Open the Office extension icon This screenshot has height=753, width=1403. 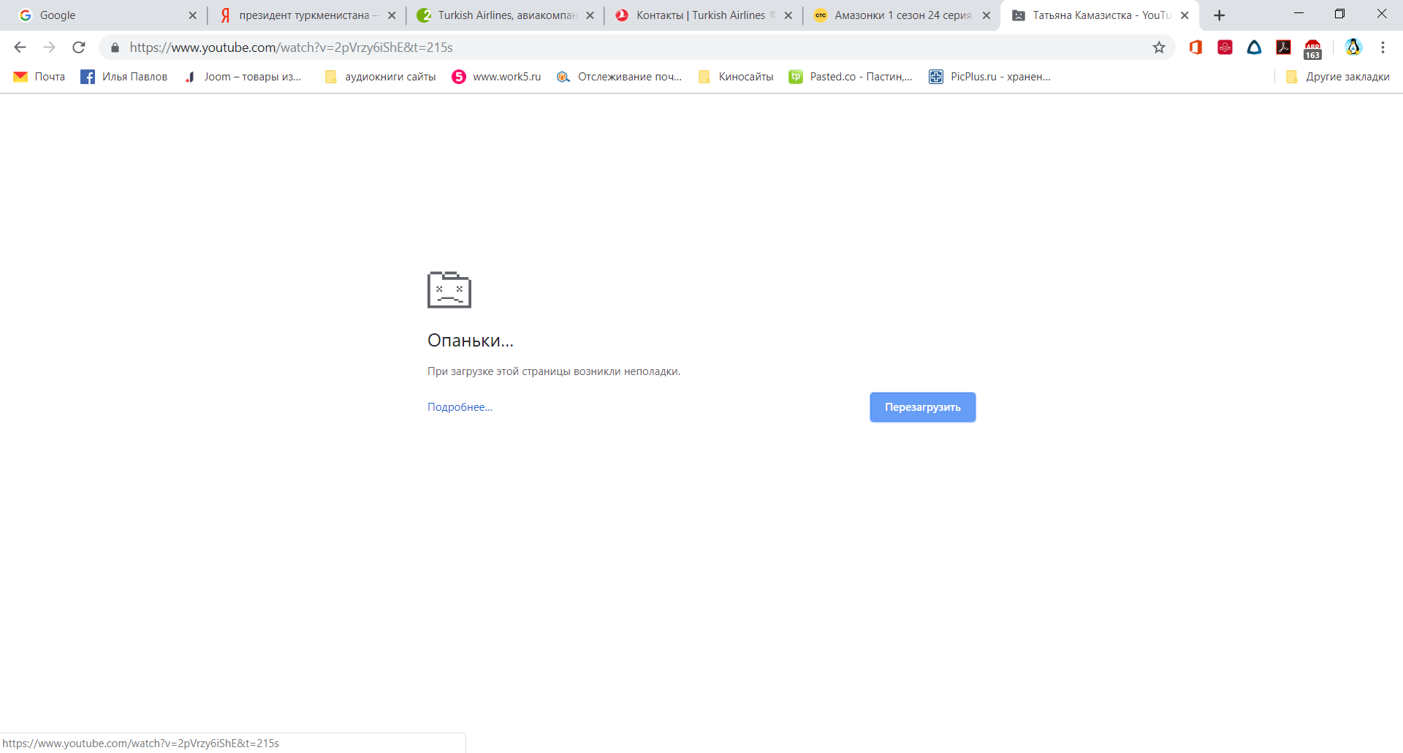1195,48
